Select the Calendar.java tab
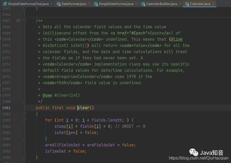This screenshot has width=231, height=163. click(200, 4)
